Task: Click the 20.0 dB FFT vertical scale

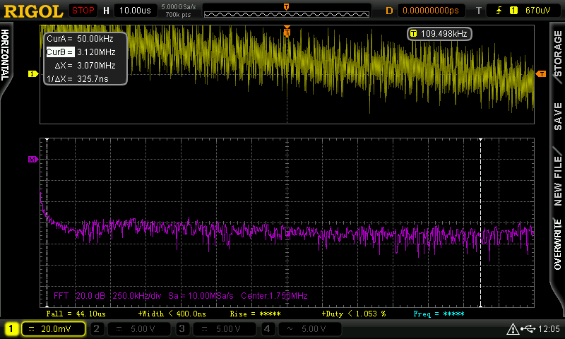Action: tap(90, 296)
